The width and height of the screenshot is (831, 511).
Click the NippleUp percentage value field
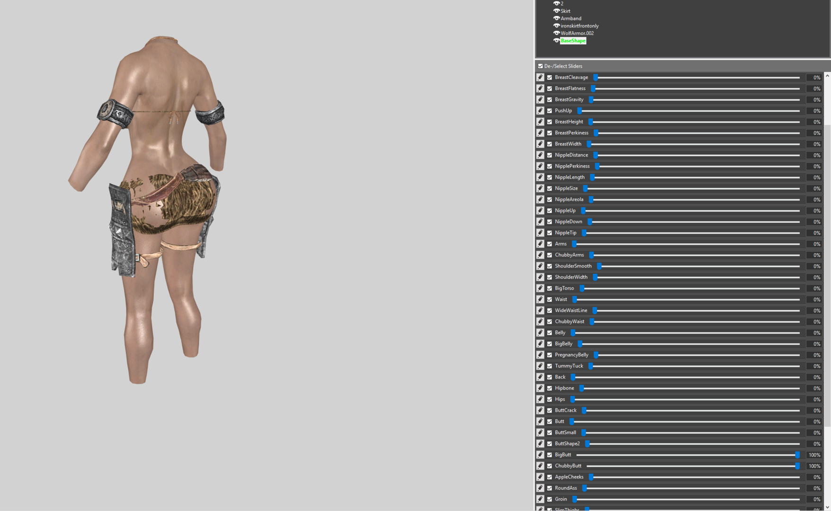click(x=814, y=211)
